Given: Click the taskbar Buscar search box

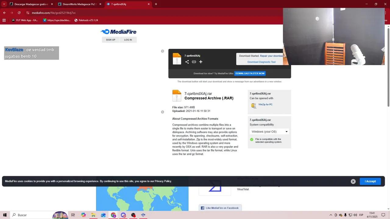Looking at the screenshot, I should (38, 215).
